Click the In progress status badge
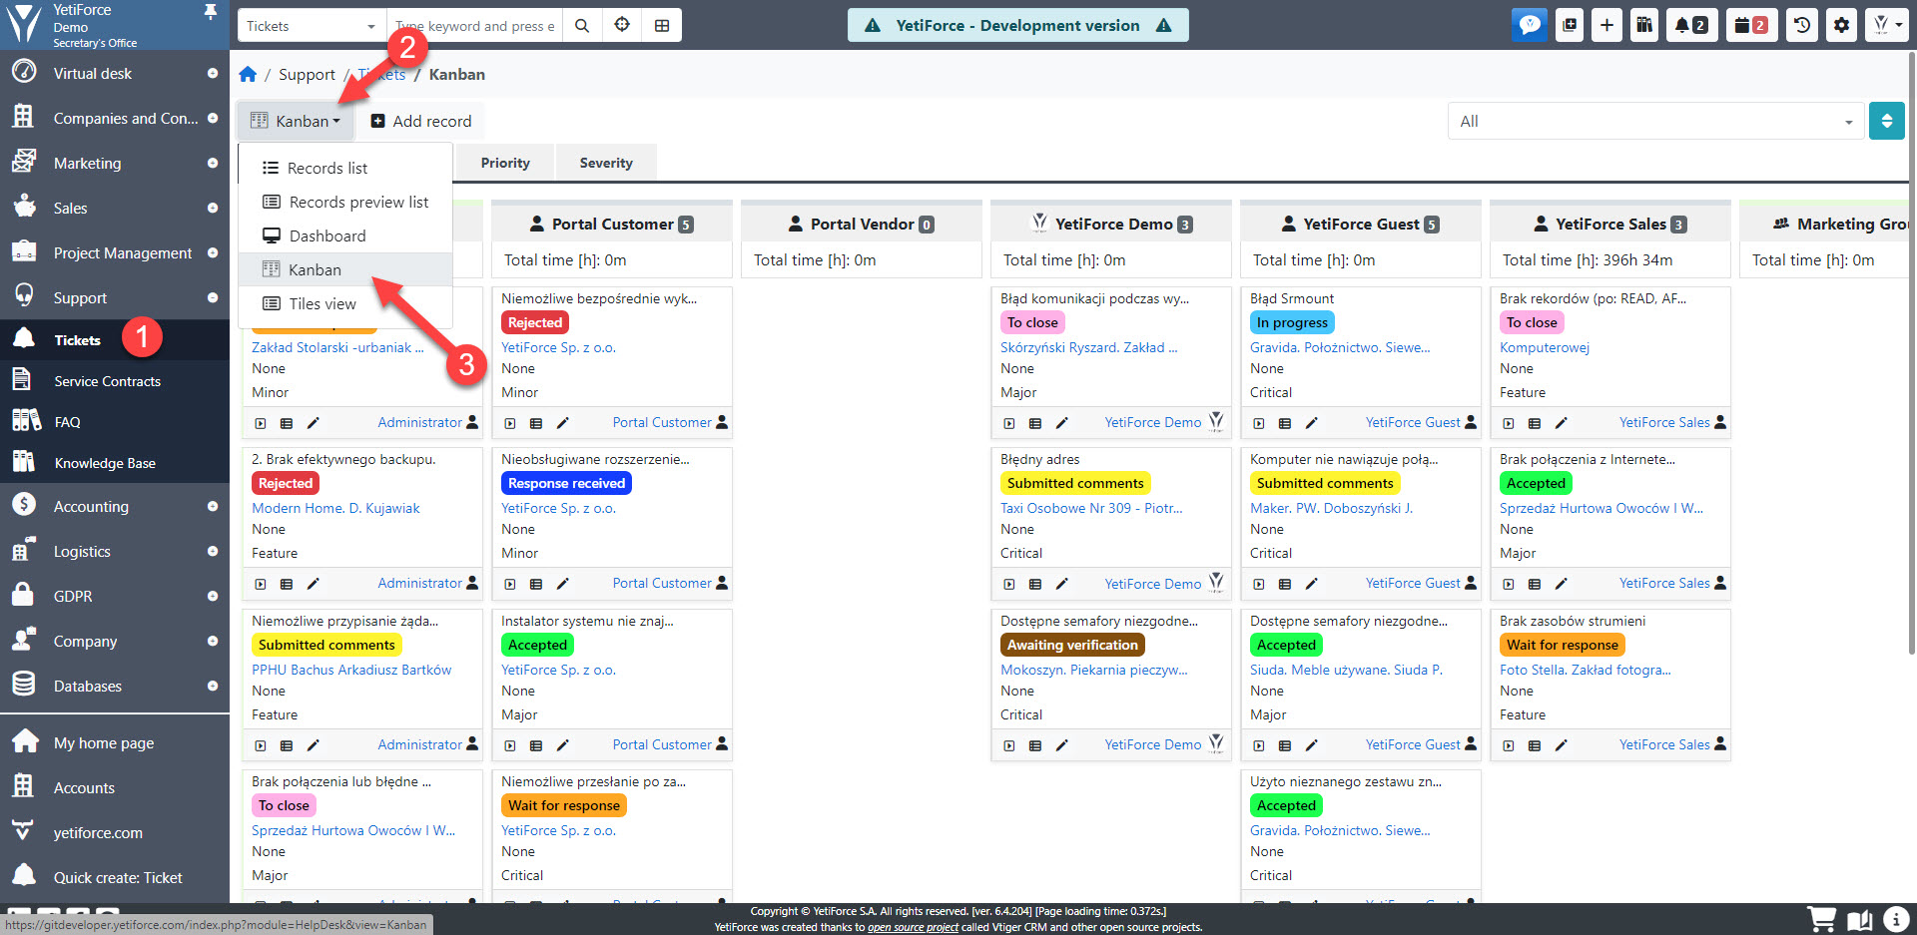The image size is (1917, 935). [1292, 322]
